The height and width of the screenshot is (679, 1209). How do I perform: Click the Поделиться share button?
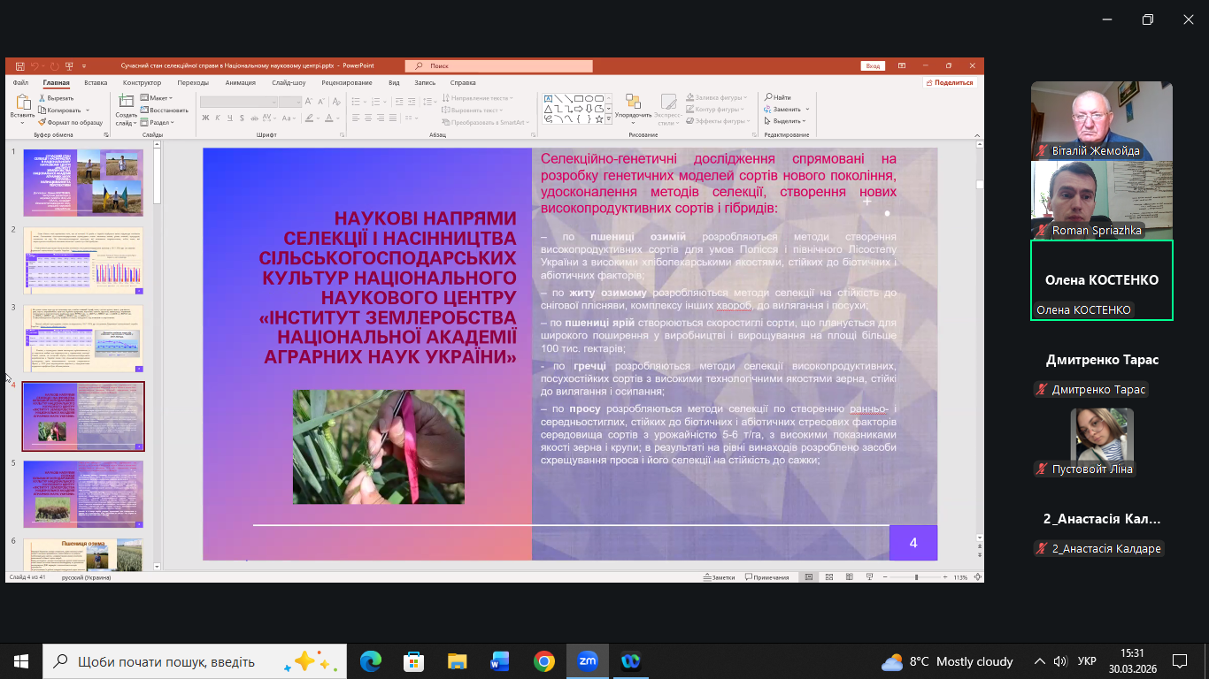(x=950, y=82)
